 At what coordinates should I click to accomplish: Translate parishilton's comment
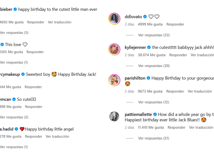[200, 91]
